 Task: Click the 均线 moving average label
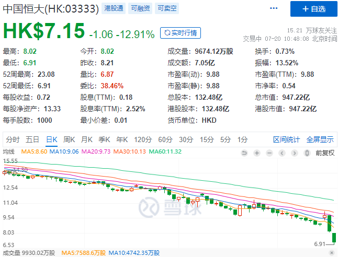click(x=8, y=151)
